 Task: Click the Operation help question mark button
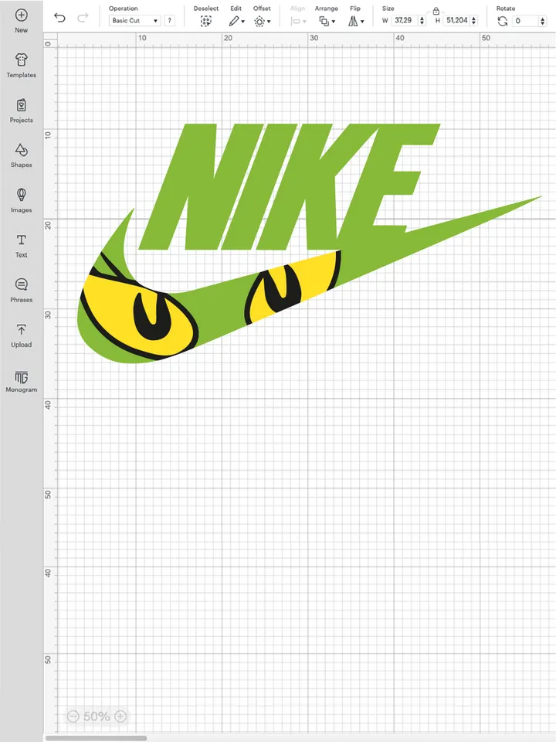pyautogui.click(x=169, y=21)
